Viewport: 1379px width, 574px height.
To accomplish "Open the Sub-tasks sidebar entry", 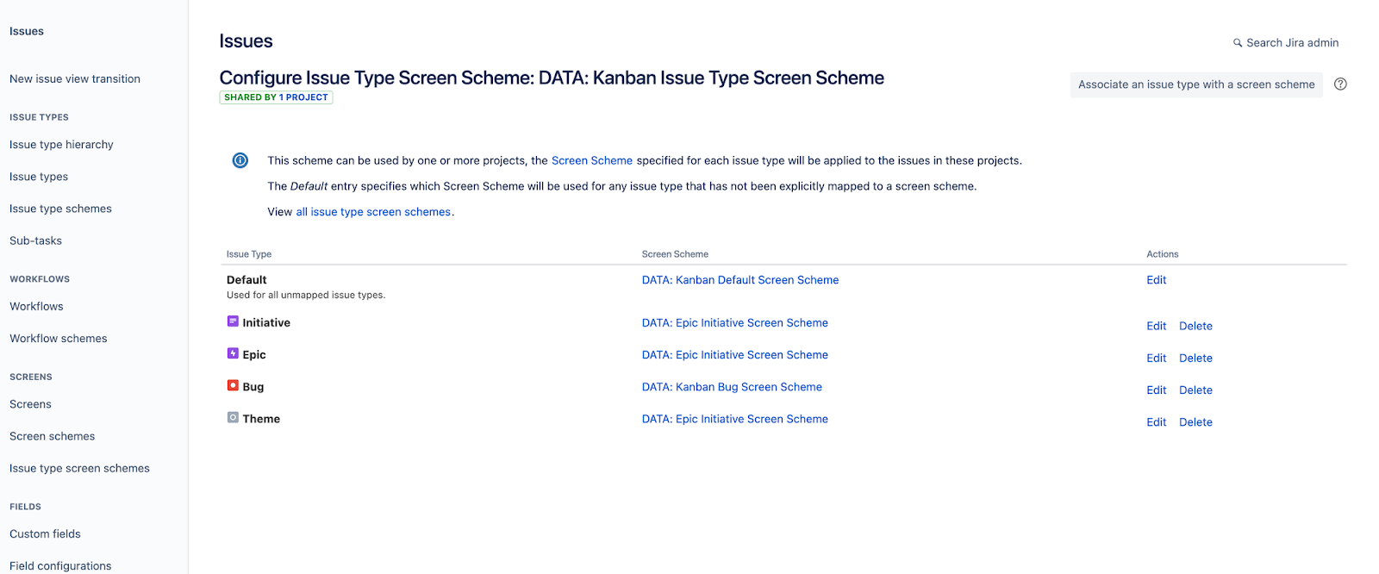I will [x=35, y=240].
